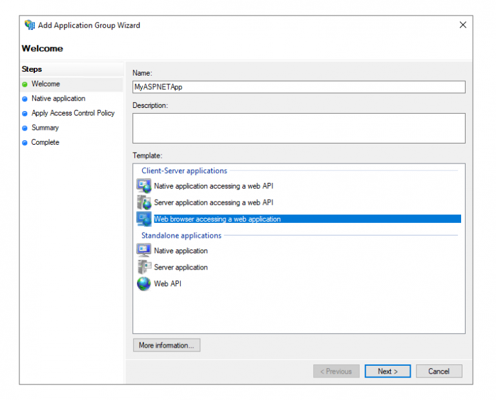The height and width of the screenshot is (400, 496).
Task: Click the Server application accessing web API icon
Action: tap(143, 203)
